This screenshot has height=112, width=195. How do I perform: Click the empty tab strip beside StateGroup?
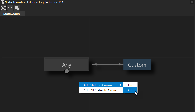click(106, 14)
